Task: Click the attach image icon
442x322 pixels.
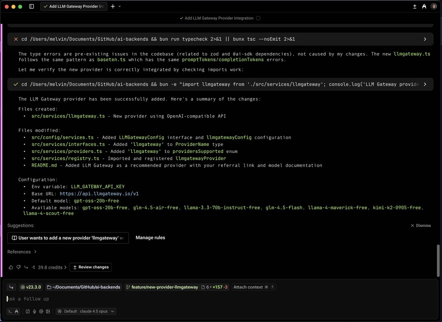Action: 48,311
